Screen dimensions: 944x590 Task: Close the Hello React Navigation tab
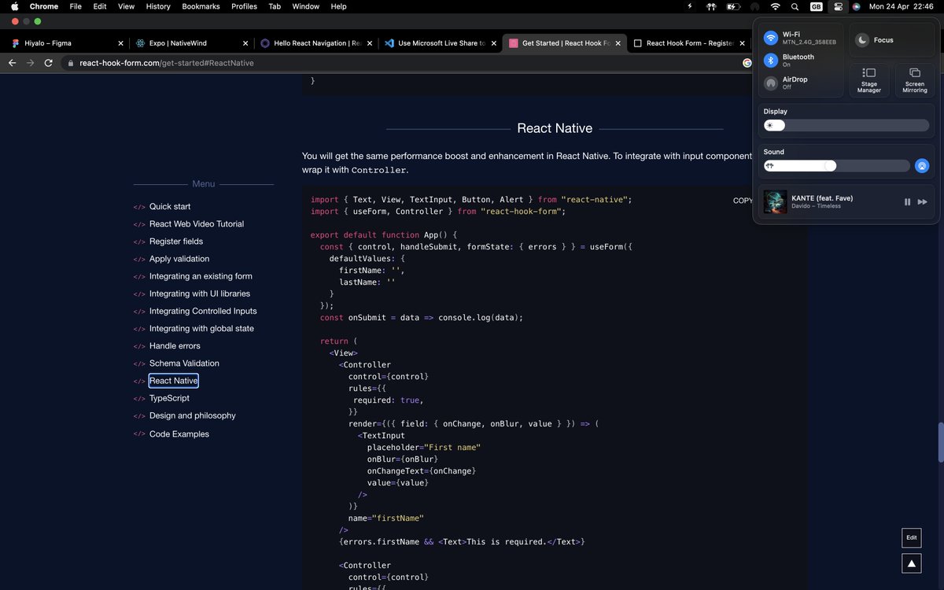click(369, 43)
